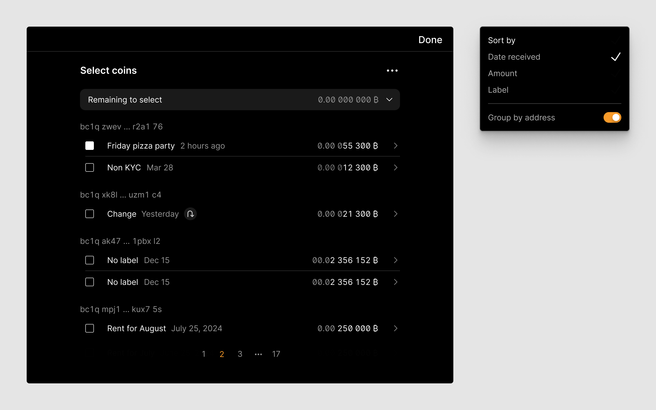Open details chevron for second No label coin

[x=396, y=282]
